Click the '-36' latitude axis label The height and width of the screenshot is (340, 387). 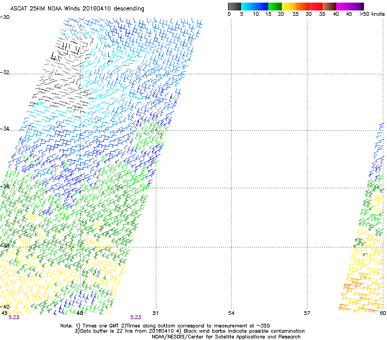click(x=5, y=186)
